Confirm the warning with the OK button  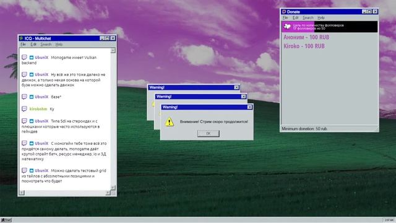point(209,134)
